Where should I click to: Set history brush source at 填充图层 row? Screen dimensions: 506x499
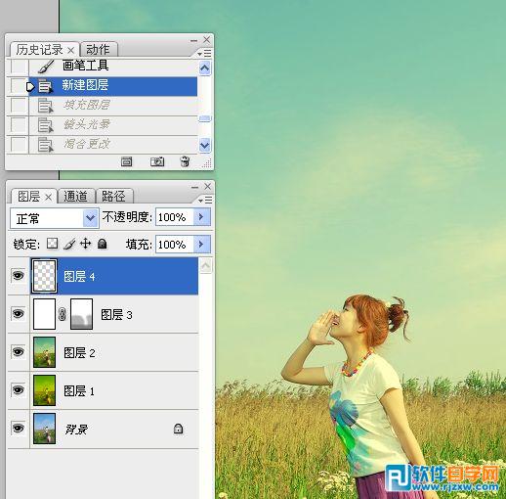pyautogui.click(x=19, y=106)
